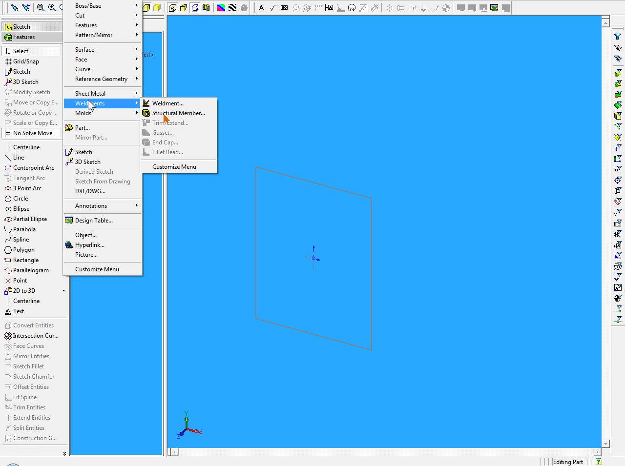Viewport: 625px width, 466px height.
Task: Select the Circle sketch tool
Action: 20,199
